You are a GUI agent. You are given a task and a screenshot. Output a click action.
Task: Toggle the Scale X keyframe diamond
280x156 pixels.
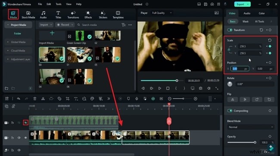270,46
